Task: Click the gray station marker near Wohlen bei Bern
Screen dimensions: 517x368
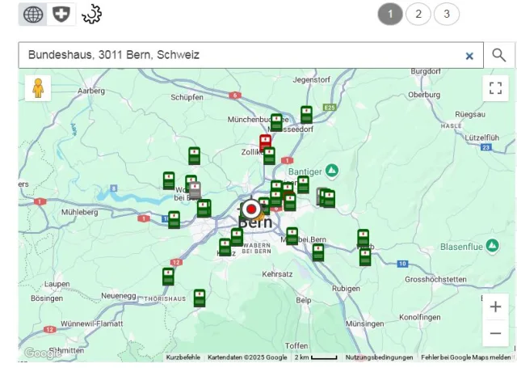Action: click(x=195, y=190)
